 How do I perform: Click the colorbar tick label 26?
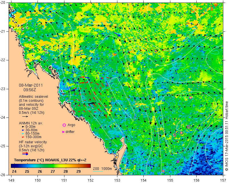(x=40, y=172)
